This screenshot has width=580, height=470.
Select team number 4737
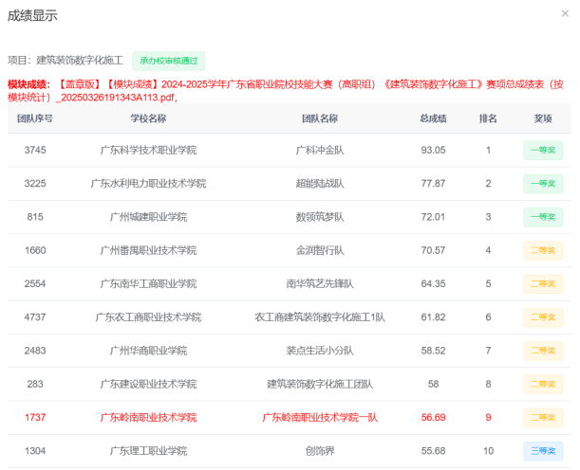(x=35, y=317)
